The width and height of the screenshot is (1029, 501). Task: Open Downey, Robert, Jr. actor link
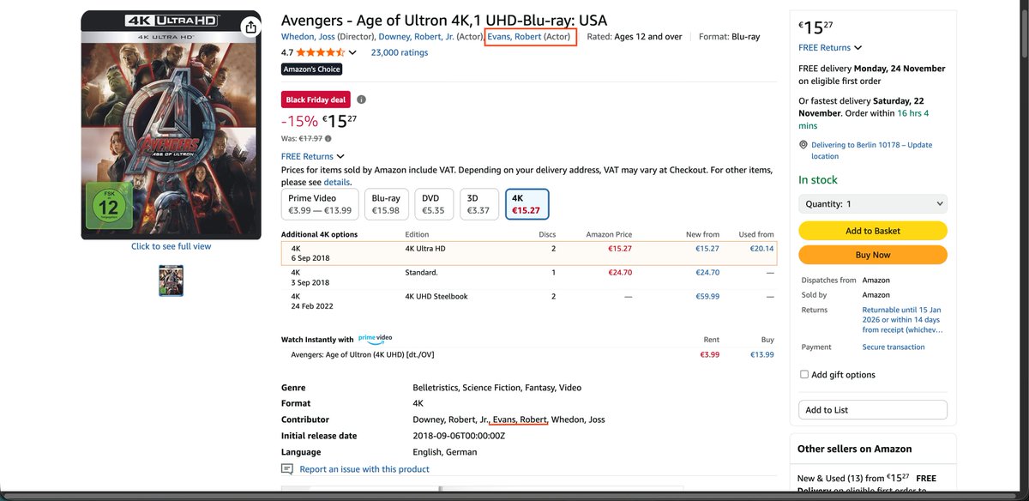point(416,37)
